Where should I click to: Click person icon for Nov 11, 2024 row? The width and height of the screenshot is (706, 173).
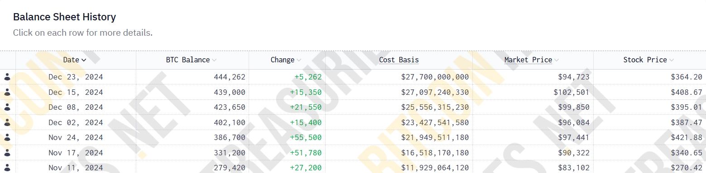click(7, 168)
